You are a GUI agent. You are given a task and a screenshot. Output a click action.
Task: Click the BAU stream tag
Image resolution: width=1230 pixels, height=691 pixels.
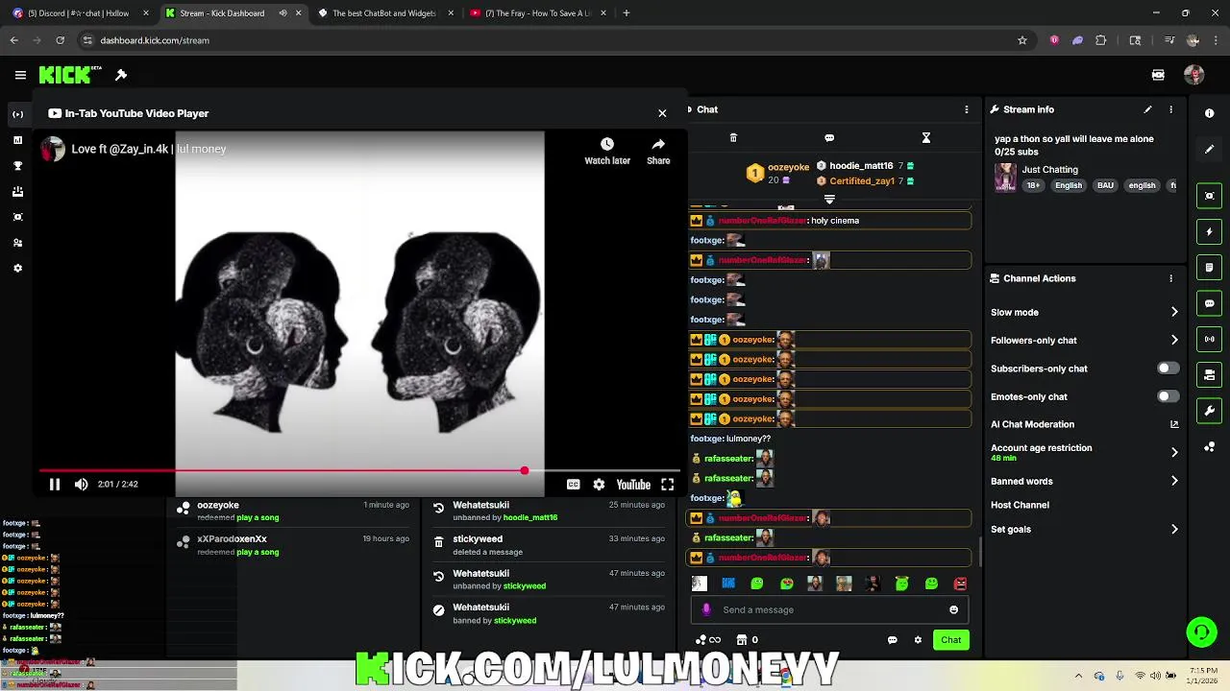tap(1106, 185)
